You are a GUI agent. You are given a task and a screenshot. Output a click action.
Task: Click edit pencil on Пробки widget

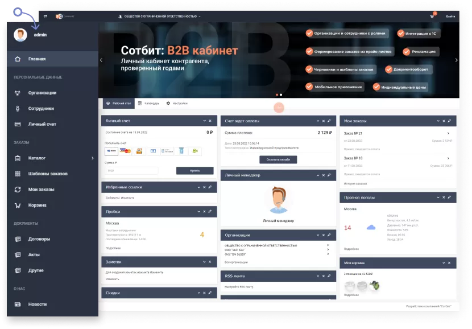click(210, 212)
